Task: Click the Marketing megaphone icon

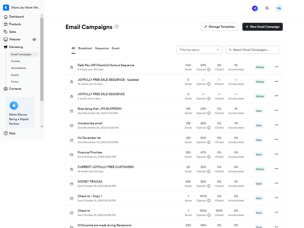Action: 5,47
